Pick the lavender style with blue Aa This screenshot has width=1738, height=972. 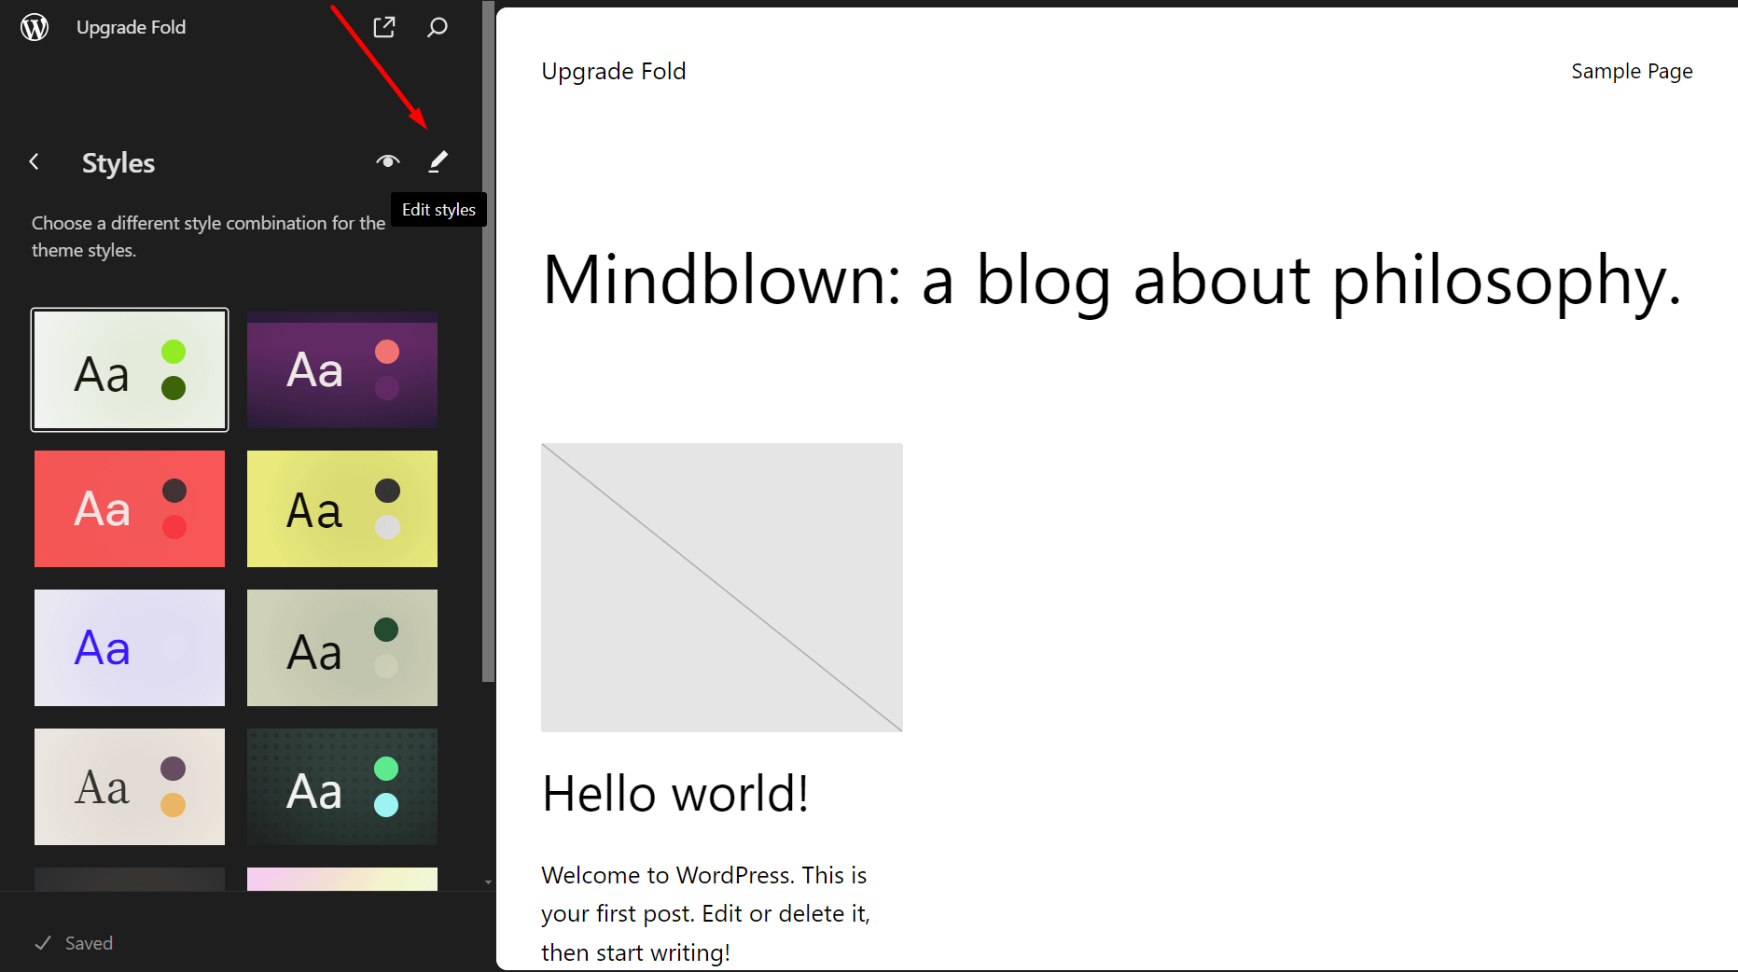pyautogui.click(x=130, y=647)
